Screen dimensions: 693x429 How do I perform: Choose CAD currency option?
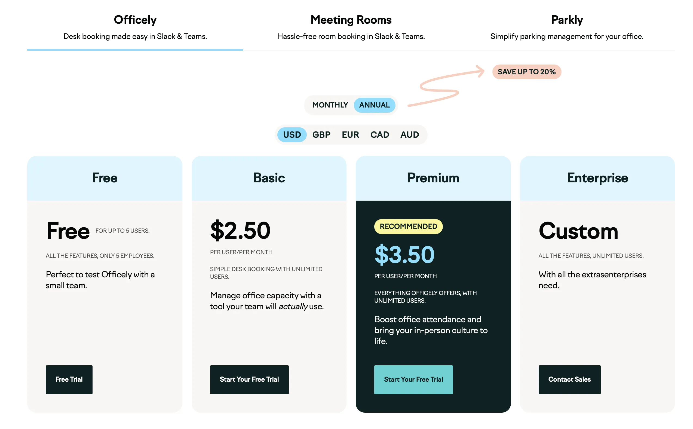(379, 134)
